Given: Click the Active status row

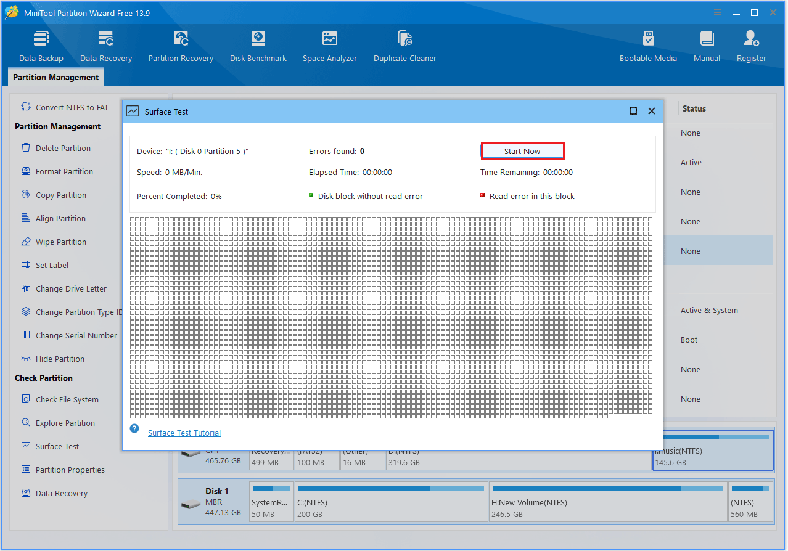Looking at the screenshot, I should click(x=719, y=162).
